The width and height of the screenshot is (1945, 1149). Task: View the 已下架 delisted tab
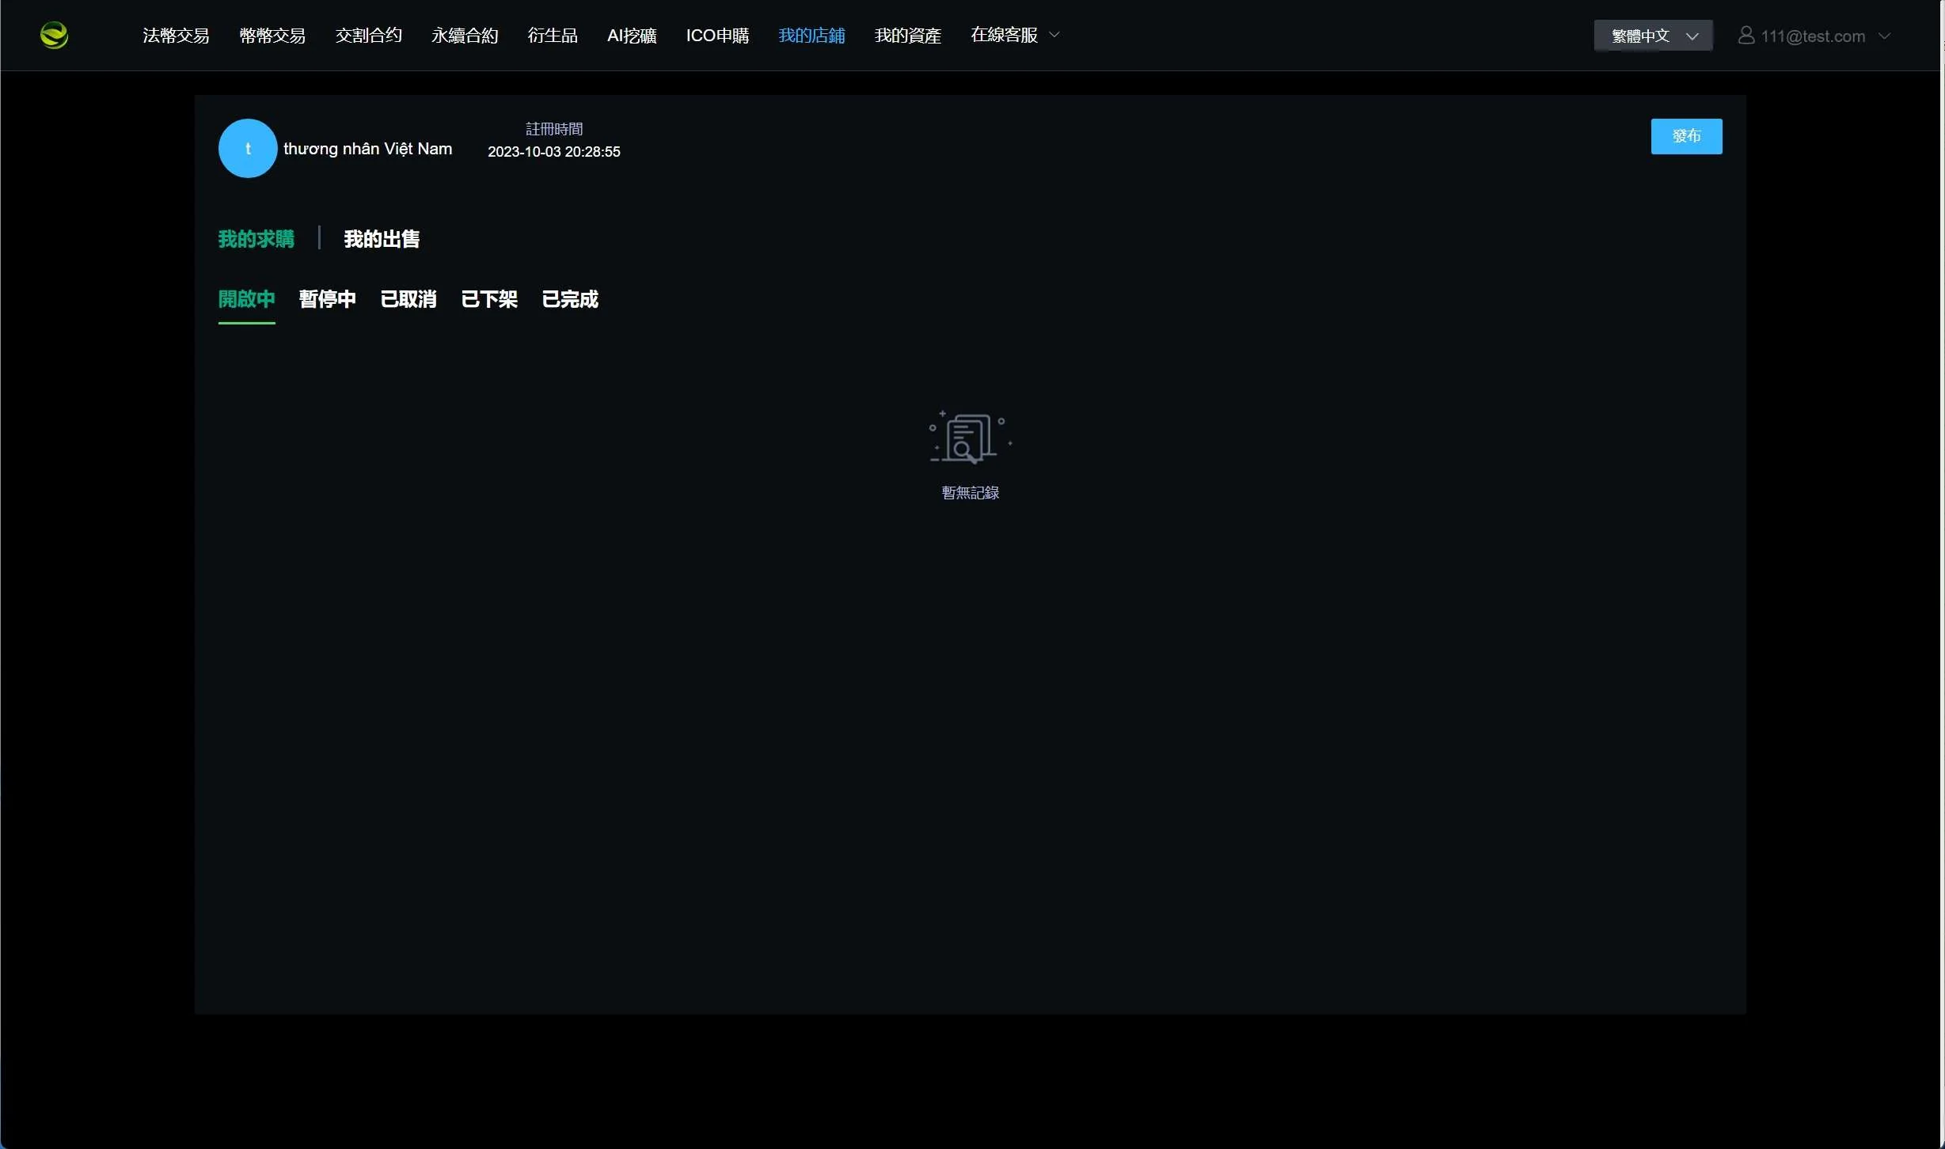click(x=489, y=299)
